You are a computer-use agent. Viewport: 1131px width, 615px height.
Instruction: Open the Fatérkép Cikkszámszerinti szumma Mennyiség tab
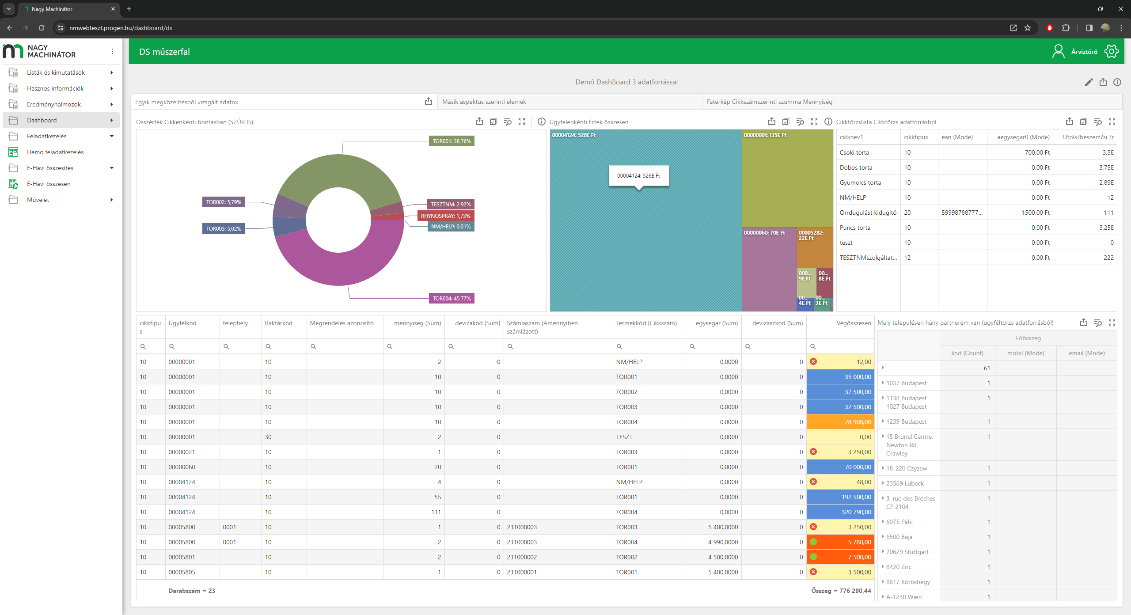[x=769, y=102]
